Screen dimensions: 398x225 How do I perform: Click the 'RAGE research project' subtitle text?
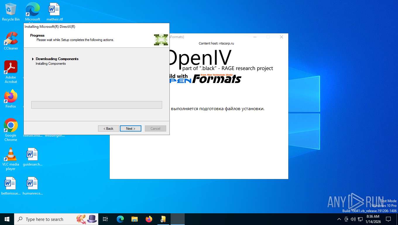pos(247,68)
